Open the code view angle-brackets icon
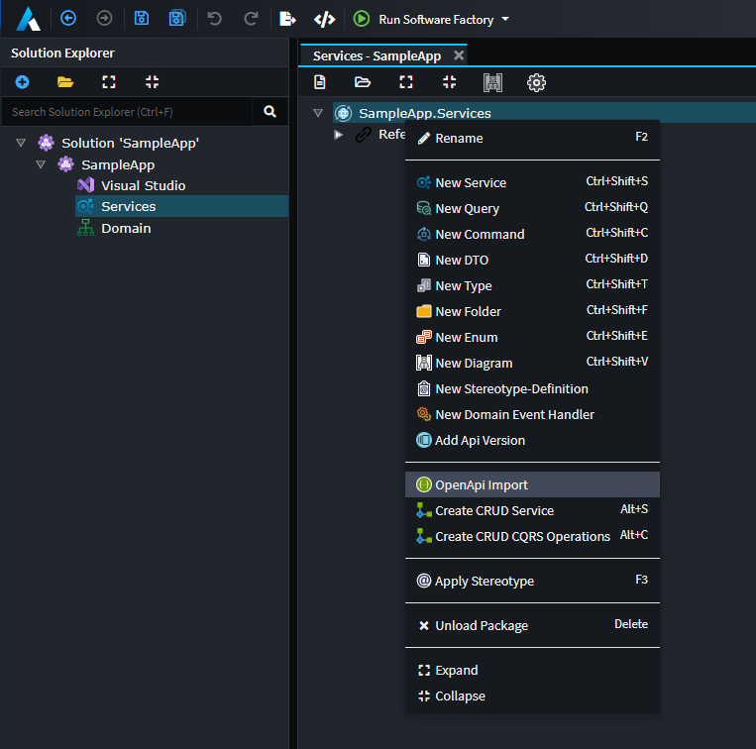The height and width of the screenshot is (749, 756). point(324,19)
